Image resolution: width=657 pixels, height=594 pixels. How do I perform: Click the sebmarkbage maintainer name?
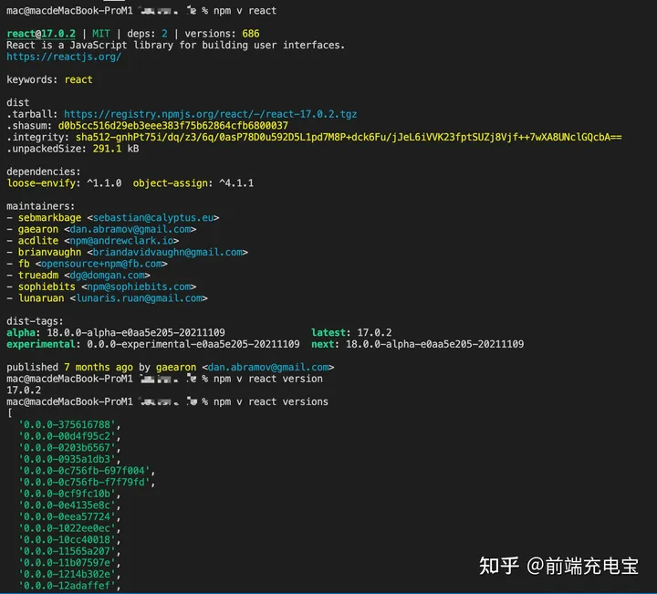pyautogui.click(x=49, y=218)
